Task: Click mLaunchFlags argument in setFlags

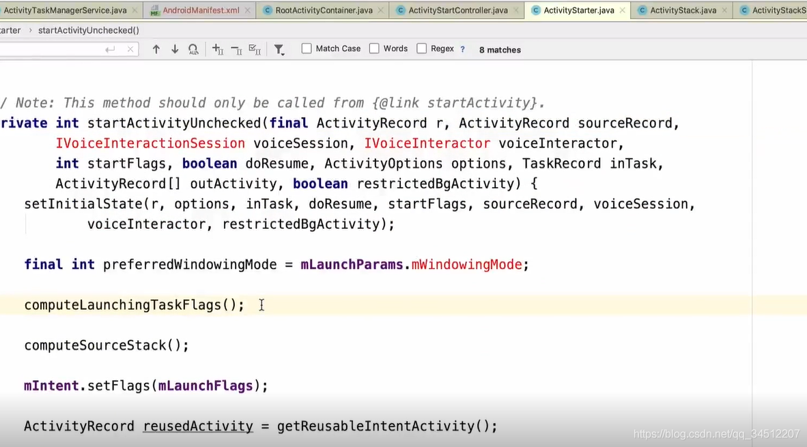Action: tap(206, 386)
